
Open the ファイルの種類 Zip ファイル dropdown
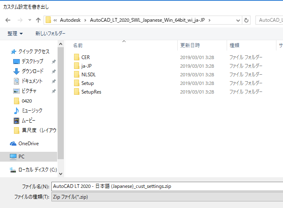click(x=167, y=197)
